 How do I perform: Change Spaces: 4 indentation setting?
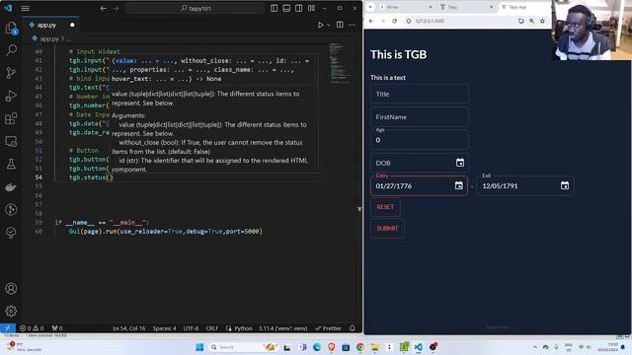pos(164,328)
